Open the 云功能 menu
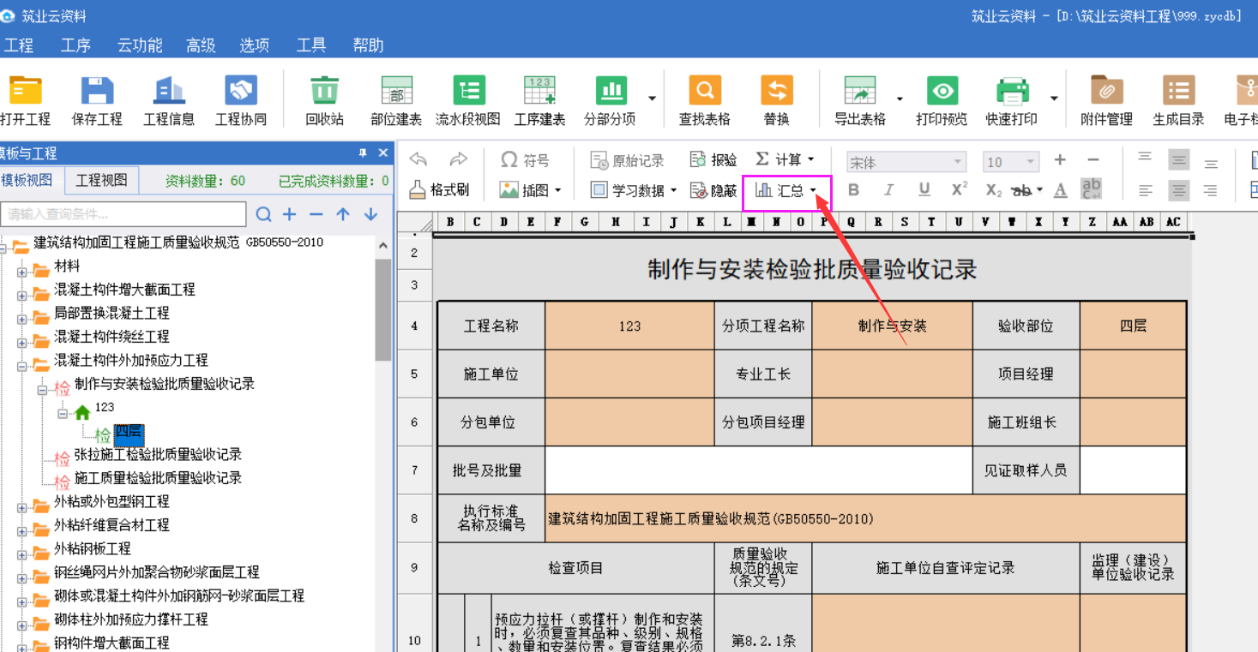 click(140, 45)
